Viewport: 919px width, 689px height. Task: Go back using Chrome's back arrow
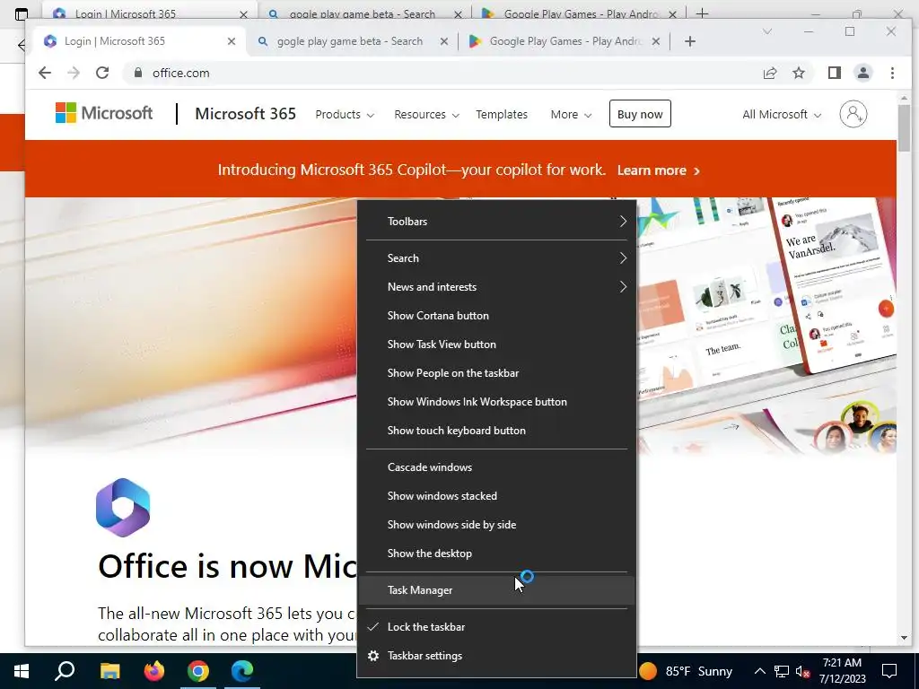pyautogui.click(x=45, y=73)
